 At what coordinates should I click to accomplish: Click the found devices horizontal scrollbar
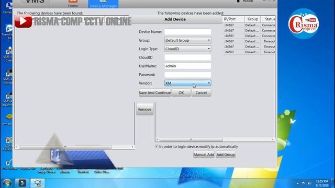tap(65, 147)
